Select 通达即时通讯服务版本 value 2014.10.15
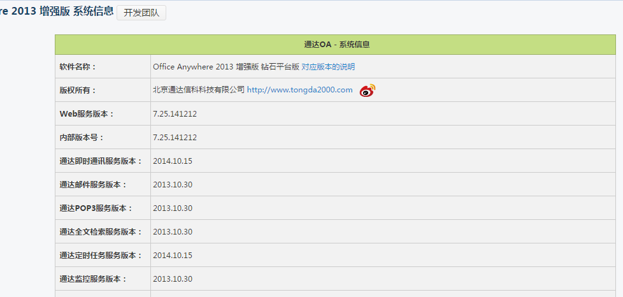This screenshot has height=297, width=623. (x=173, y=161)
